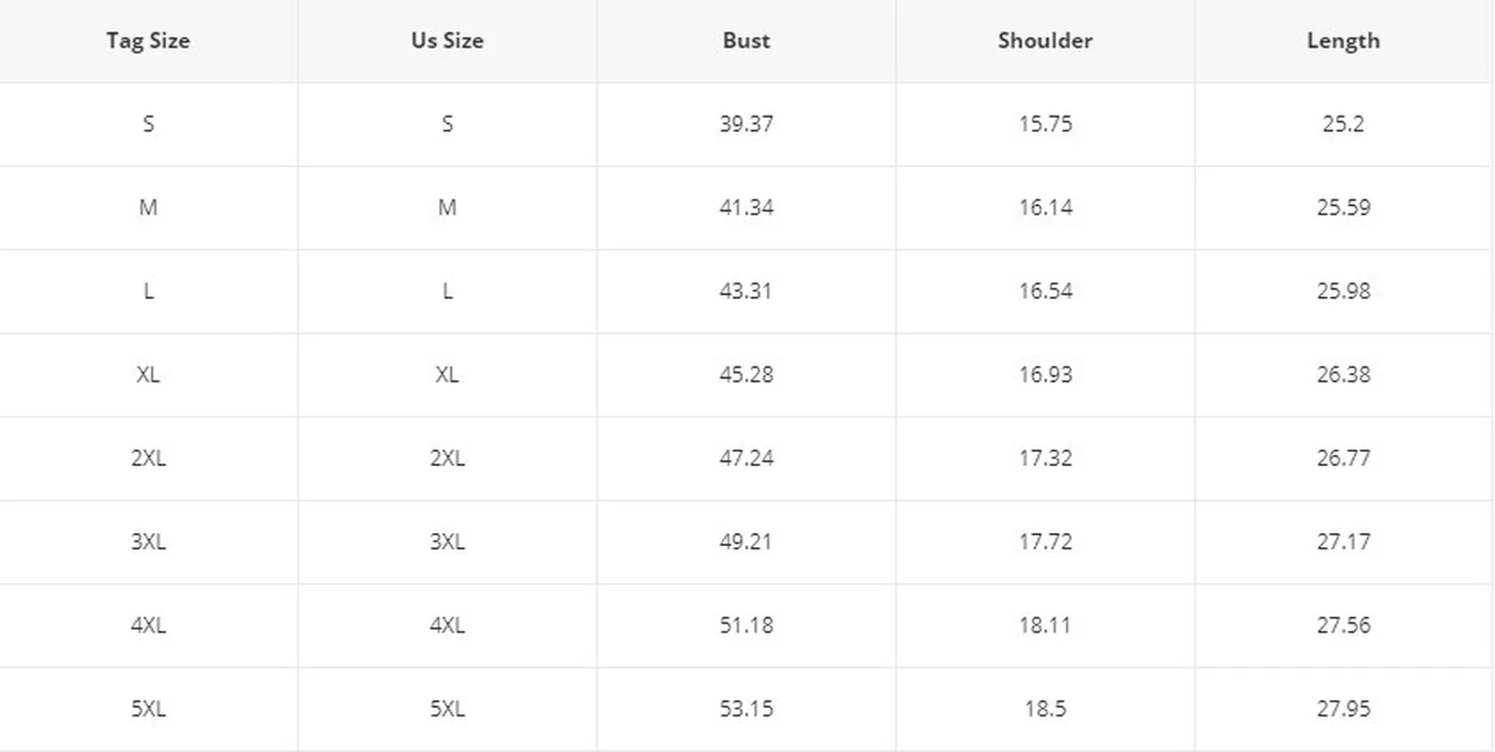1495x752 pixels.
Task: Select the 16.14 shoulder value
Action: pyautogui.click(x=1045, y=207)
